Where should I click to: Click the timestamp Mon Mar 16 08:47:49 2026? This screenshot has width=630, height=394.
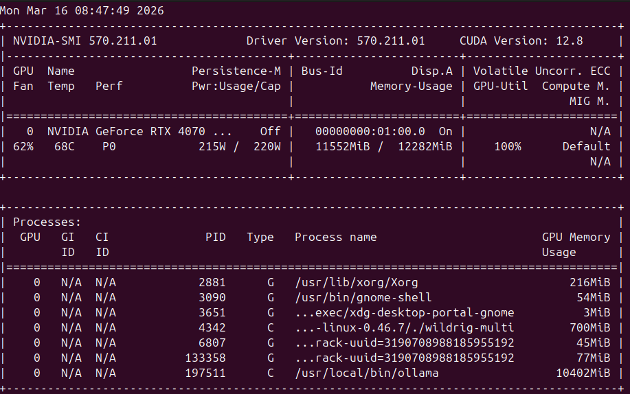pos(82,10)
